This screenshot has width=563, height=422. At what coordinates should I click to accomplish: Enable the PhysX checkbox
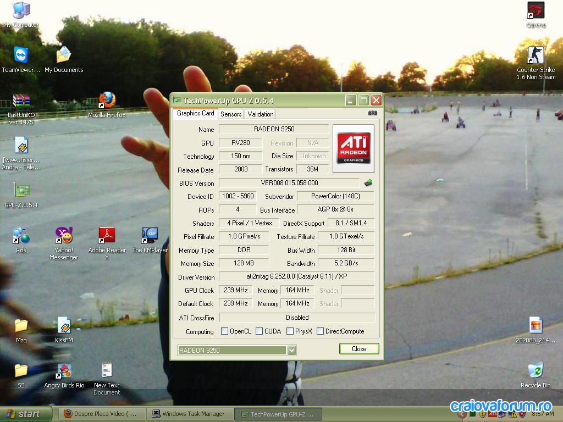pyautogui.click(x=290, y=331)
